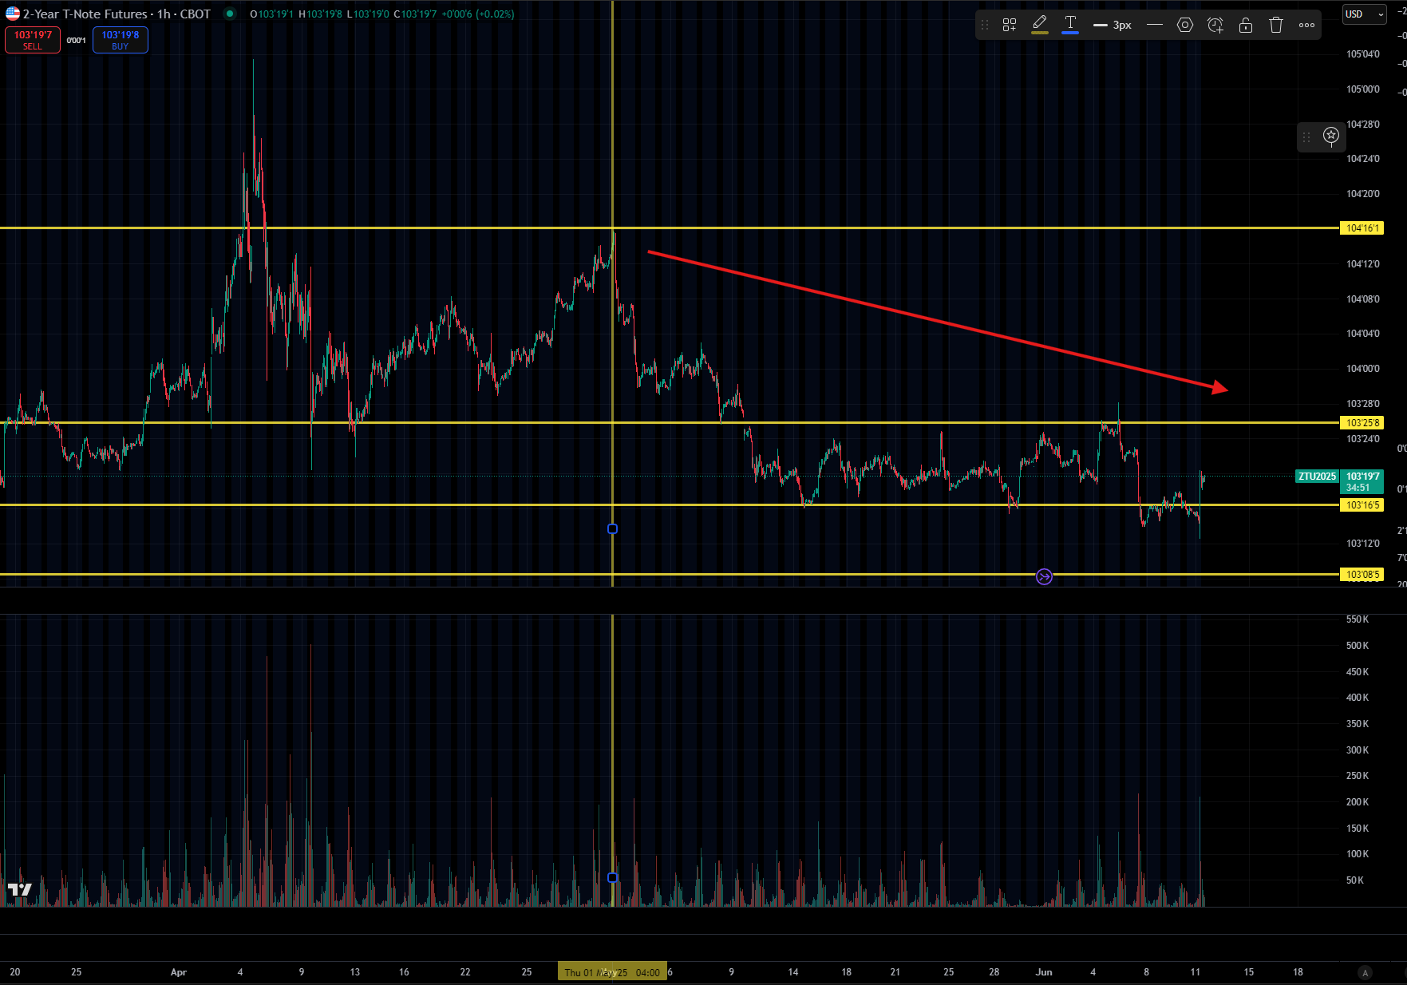
Task: Change text color with the T tool
Action: [1070, 25]
